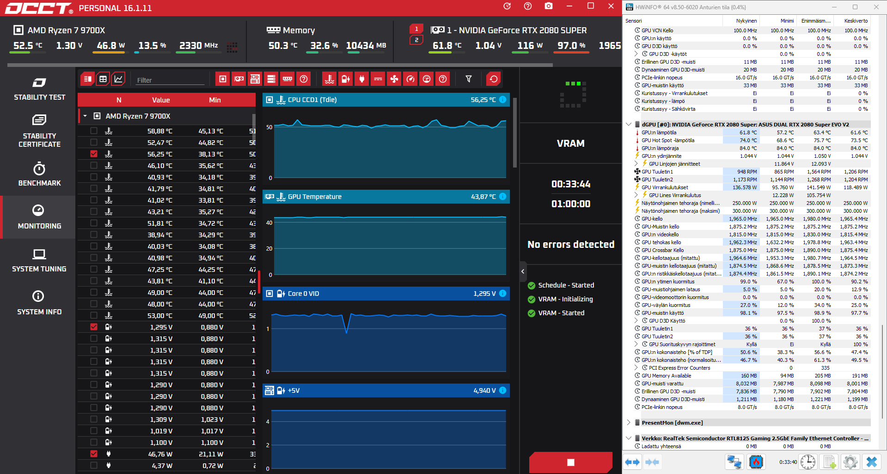Check the 1,100 V sensor row checkbox

tap(94, 442)
